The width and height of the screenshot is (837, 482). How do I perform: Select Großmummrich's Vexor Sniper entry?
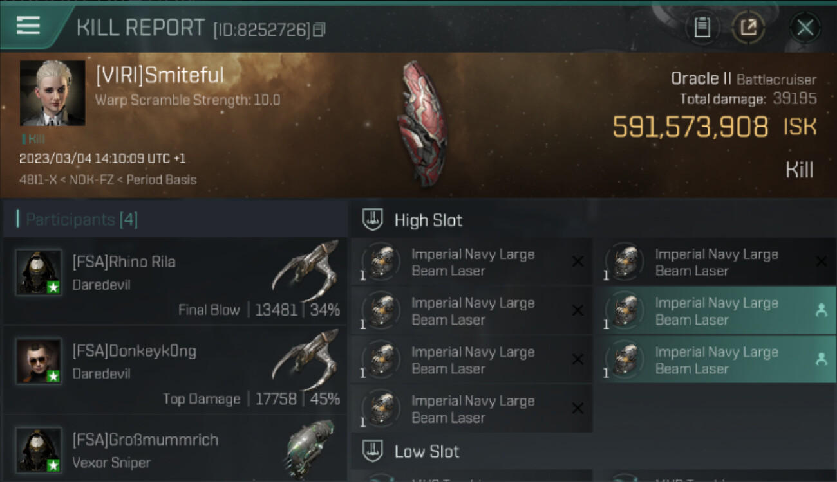click(174, 450)
